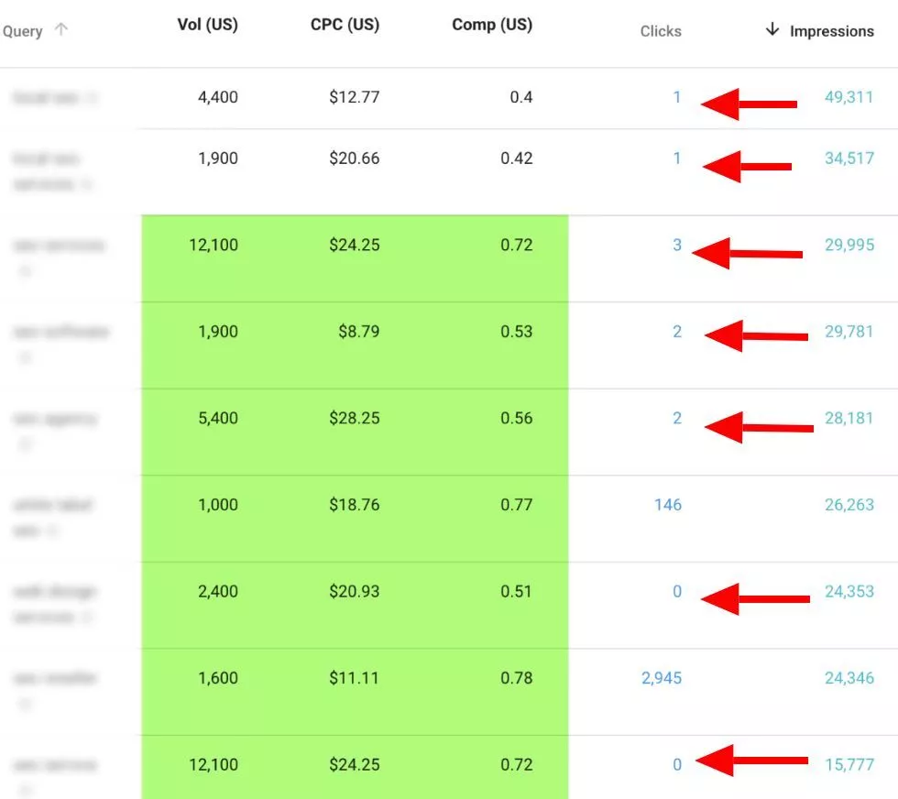The width and height of the screenshot is (898, 799).
Task: Open the impressions link showing 15,777
Action: point(847,765)
